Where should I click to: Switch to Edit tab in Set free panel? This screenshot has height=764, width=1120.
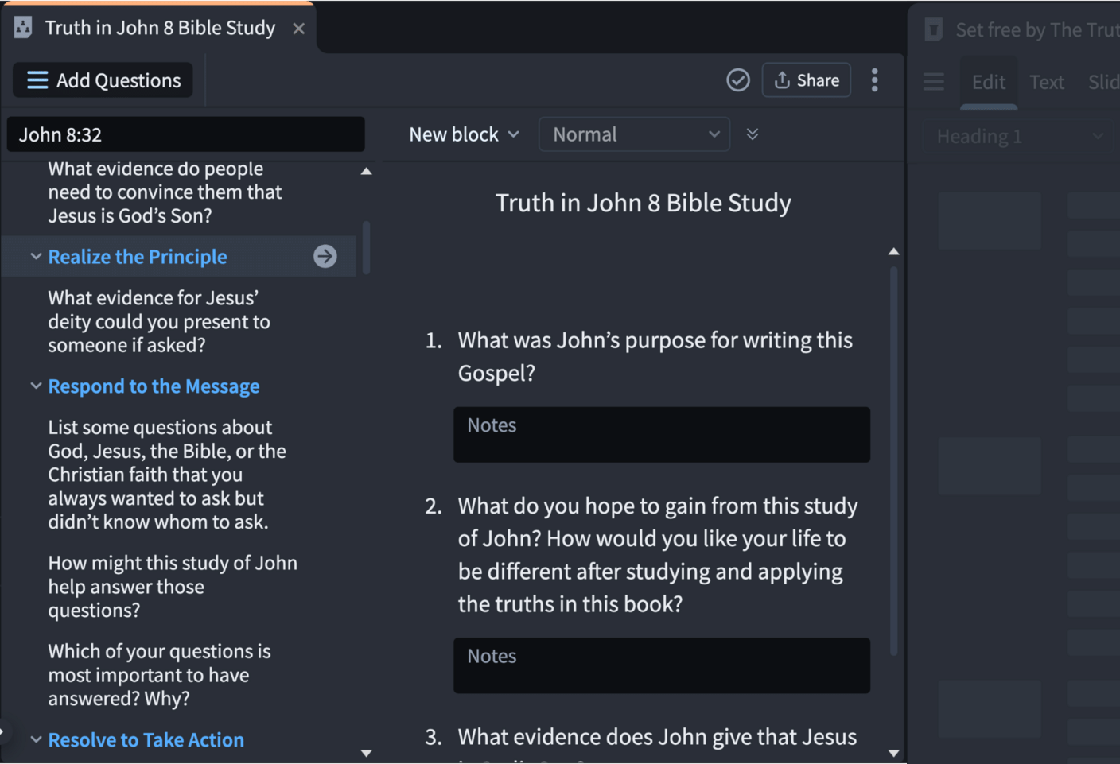coord(989,82)
